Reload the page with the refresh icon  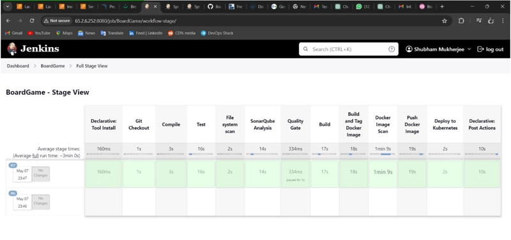[32, 21]
